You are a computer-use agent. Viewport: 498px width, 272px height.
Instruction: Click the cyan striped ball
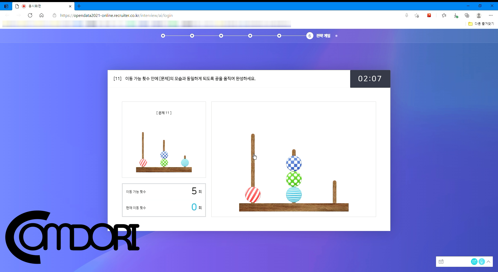(294, 195)
